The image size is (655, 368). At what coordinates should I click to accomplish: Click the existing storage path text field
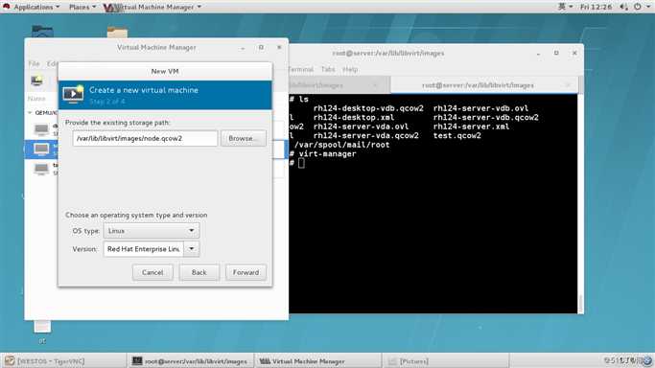145,138
